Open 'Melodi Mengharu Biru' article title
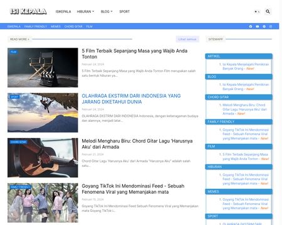 137,144
